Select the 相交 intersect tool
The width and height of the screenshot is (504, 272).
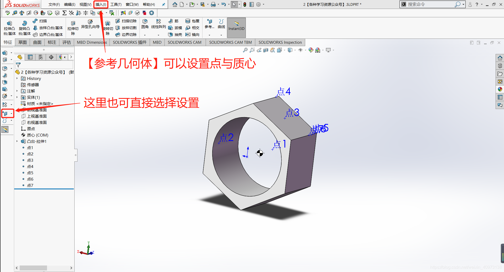[x=192, y=28]
